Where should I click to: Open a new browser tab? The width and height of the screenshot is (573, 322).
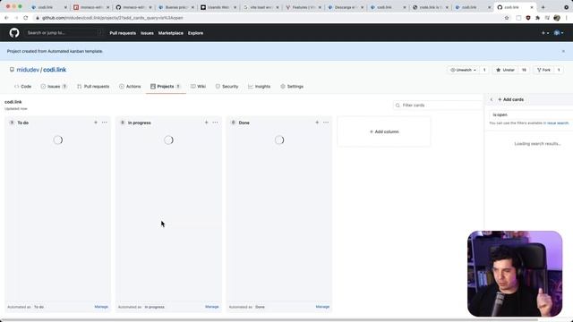[543, 7]
